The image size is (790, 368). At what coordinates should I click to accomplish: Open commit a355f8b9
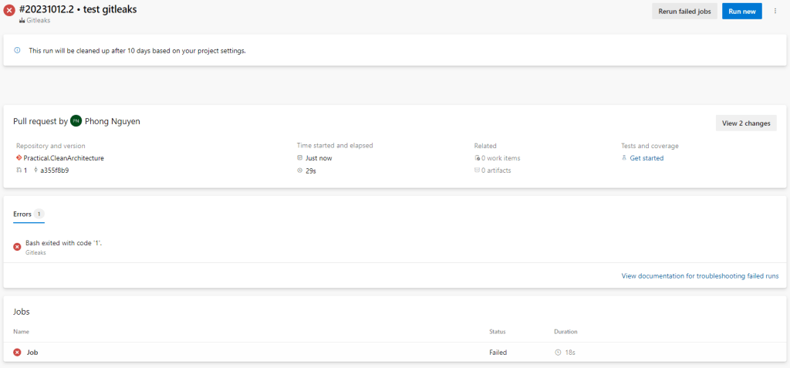pos(54,170)
